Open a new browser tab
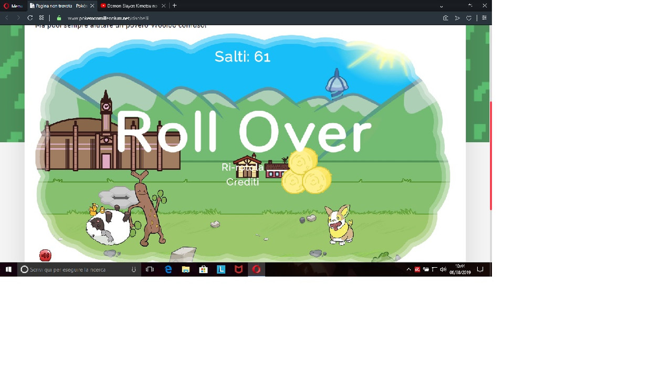672x378 pixels. 174,6
